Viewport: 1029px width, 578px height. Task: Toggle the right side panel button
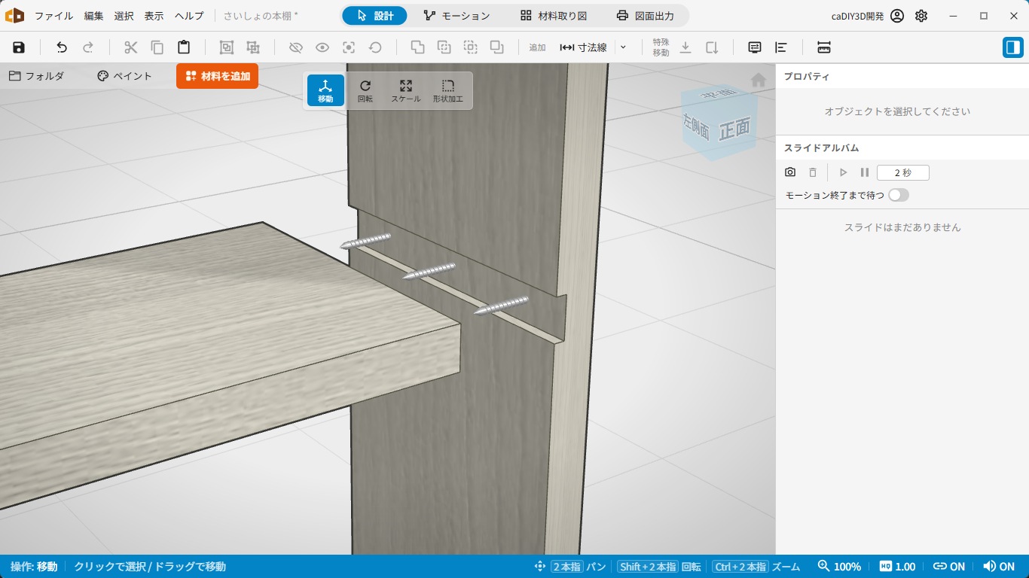tap(1013, 47)
